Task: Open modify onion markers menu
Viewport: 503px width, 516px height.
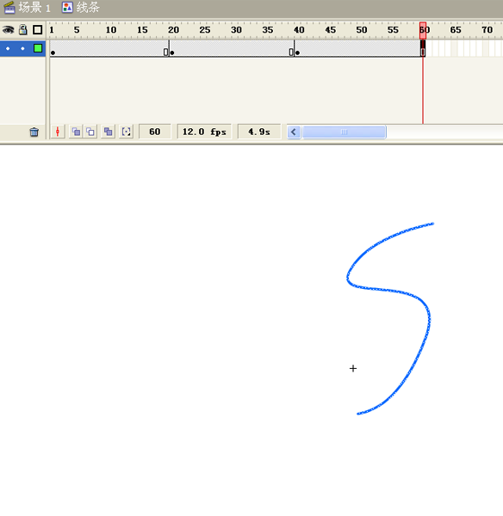Action: (127, 132)
